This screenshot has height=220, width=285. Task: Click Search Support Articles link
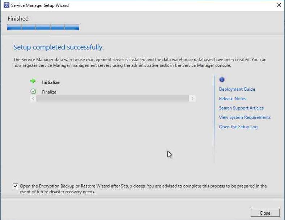[x=241, y=108]
